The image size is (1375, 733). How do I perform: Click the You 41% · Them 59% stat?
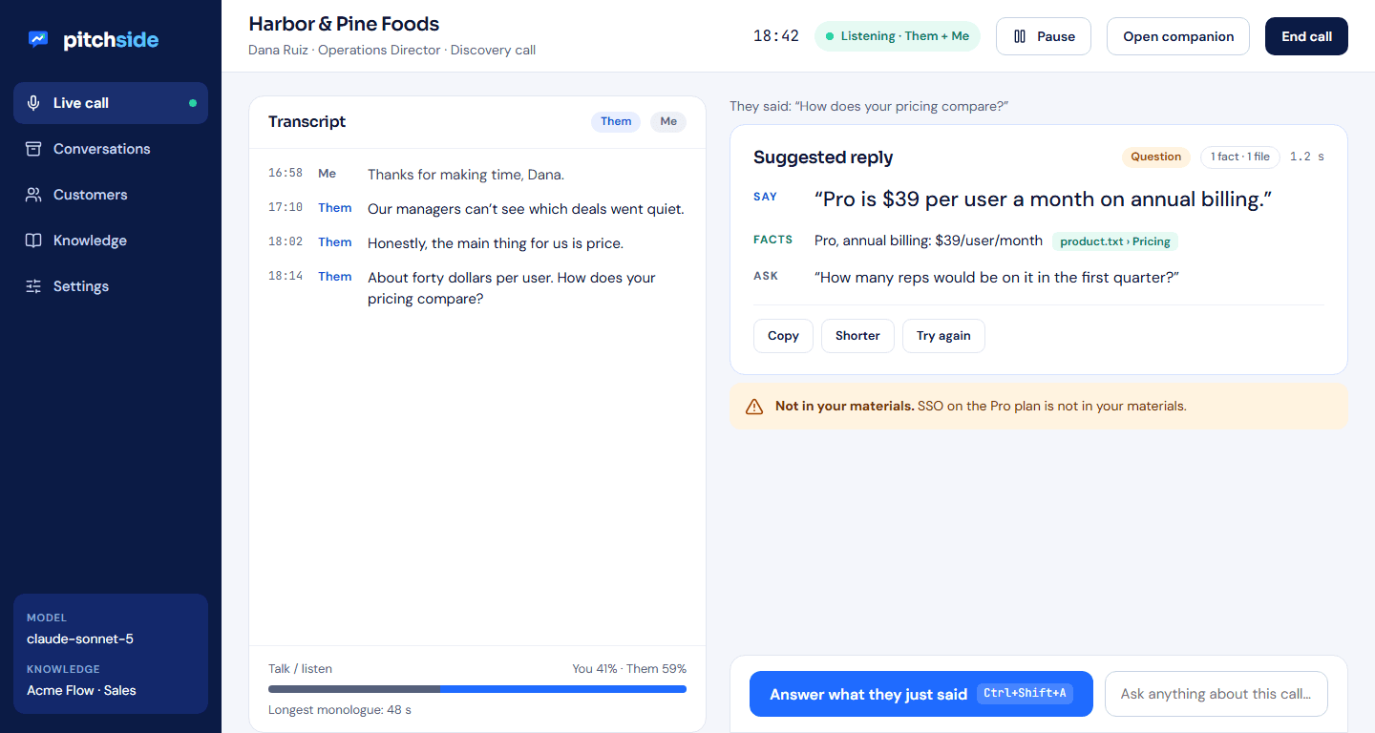pos(629,669)
